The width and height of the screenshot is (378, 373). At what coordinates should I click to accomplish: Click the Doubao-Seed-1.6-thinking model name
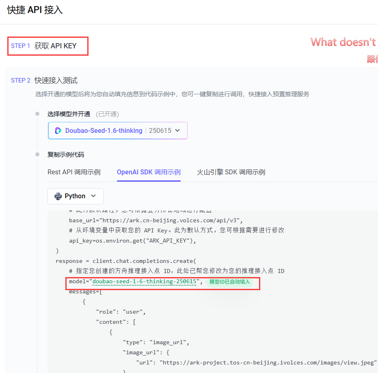point(104,131)
